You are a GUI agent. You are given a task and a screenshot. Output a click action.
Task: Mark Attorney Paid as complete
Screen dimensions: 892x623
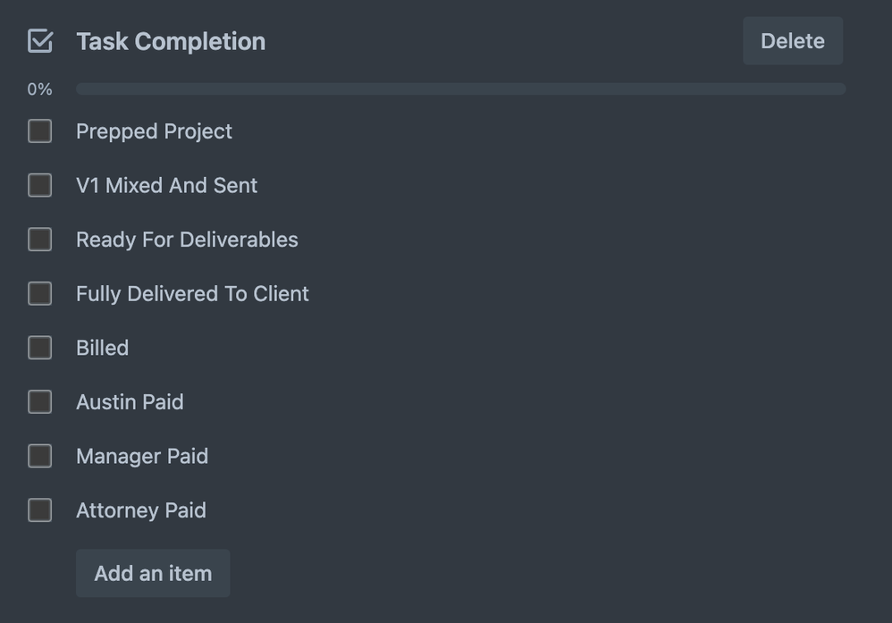[40, 510]
